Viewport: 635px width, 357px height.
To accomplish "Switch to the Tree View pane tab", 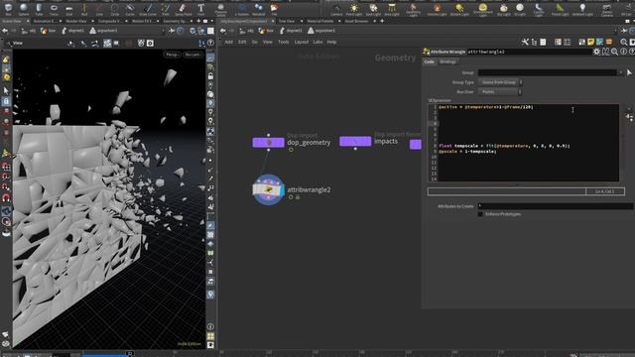I will 287,21.
